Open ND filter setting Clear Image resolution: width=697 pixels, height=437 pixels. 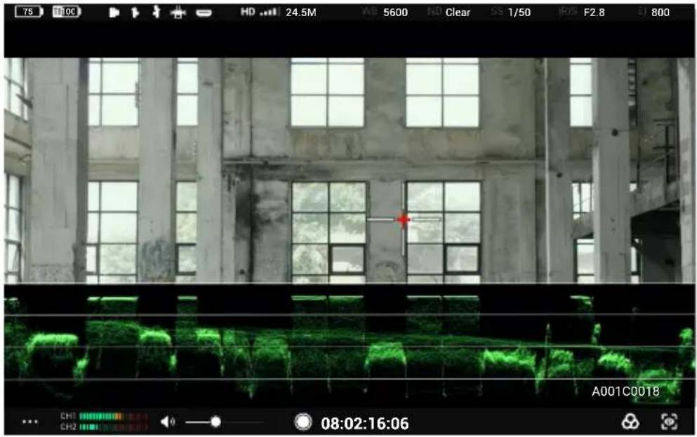click(x=449, y=13)
